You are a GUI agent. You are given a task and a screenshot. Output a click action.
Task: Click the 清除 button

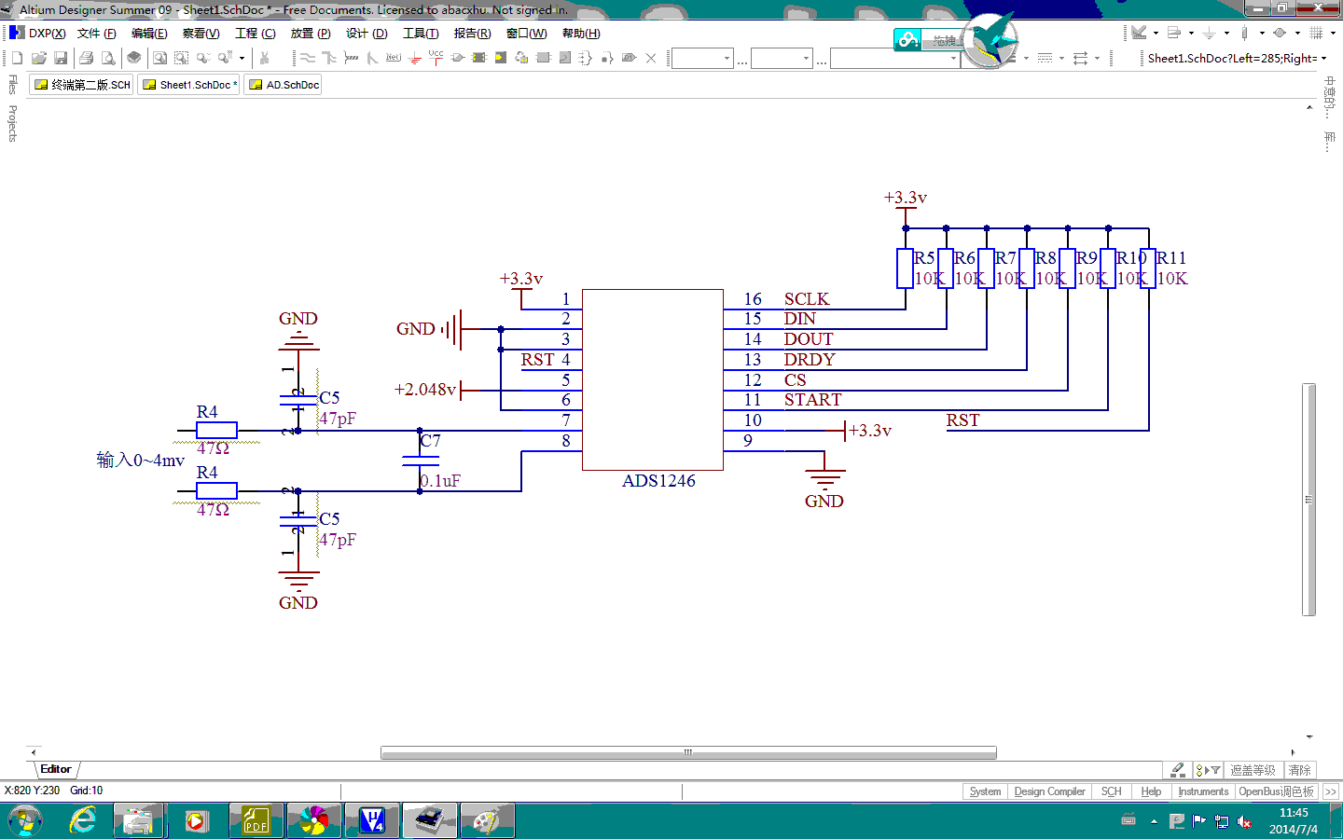[x=1299, y=770]
